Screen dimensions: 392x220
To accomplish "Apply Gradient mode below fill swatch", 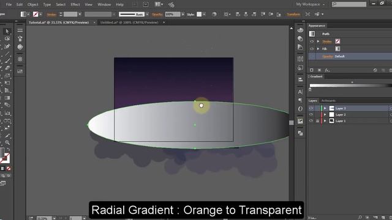I will [x=2, y=169].
